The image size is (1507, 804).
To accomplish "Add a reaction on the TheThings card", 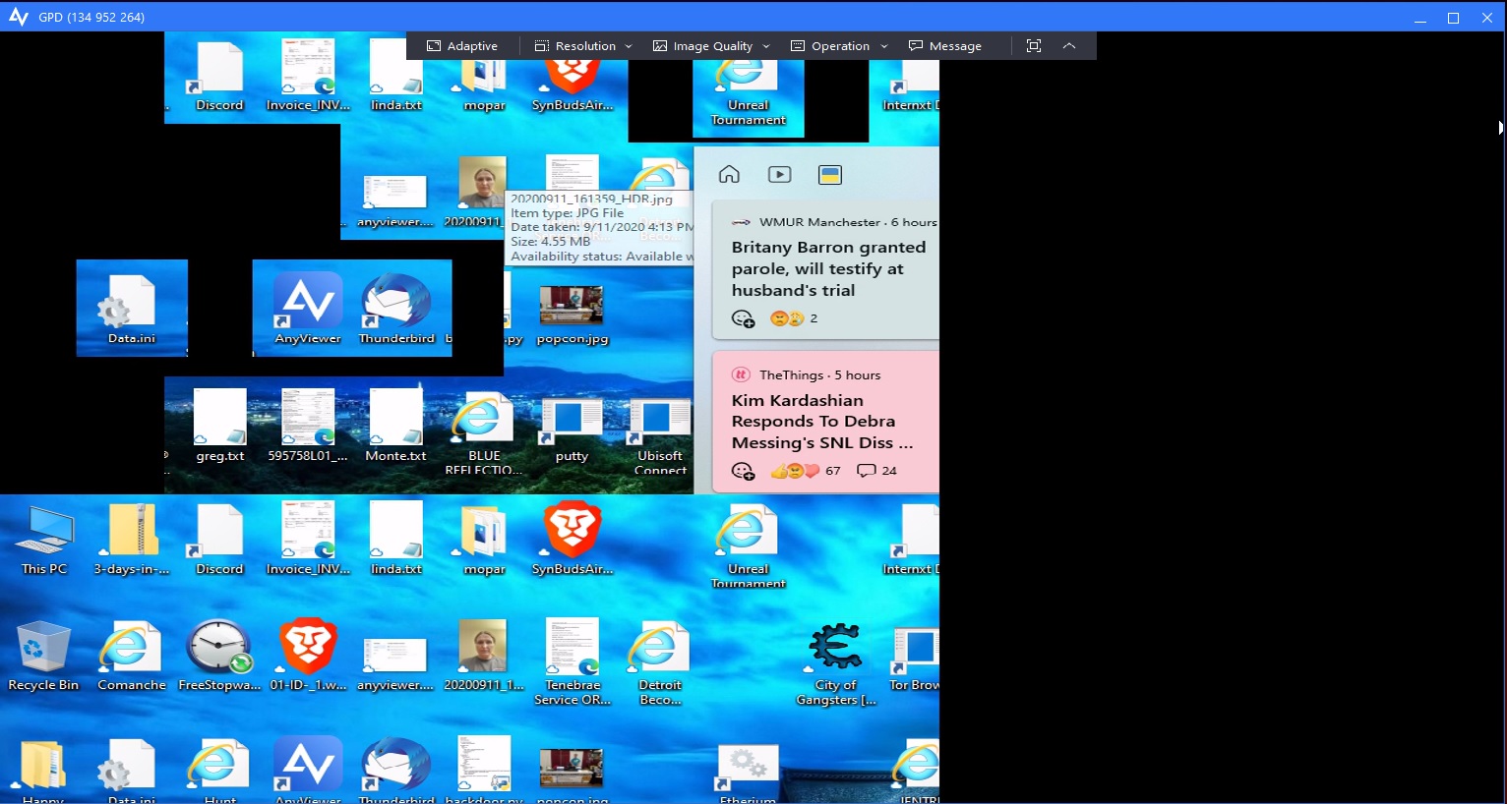I will tap(743, 471).
